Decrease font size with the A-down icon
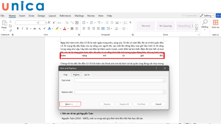This screenshot has height=124, width=221. (x=54, y=23)
